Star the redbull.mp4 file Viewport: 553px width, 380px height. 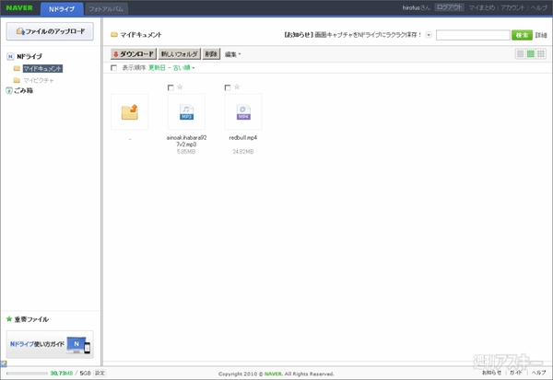point(237,86)
